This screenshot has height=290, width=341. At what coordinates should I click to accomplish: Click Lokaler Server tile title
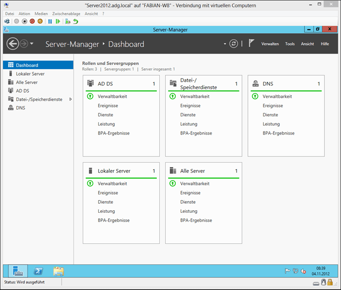click(x=114, y=171)
